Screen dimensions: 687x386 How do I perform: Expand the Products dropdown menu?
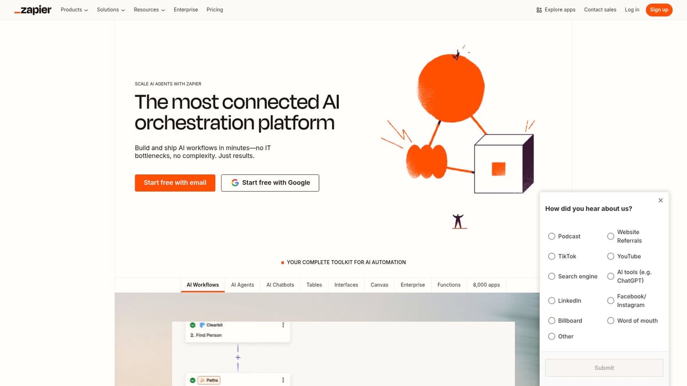pyautogui.click(x=74, y=10)
